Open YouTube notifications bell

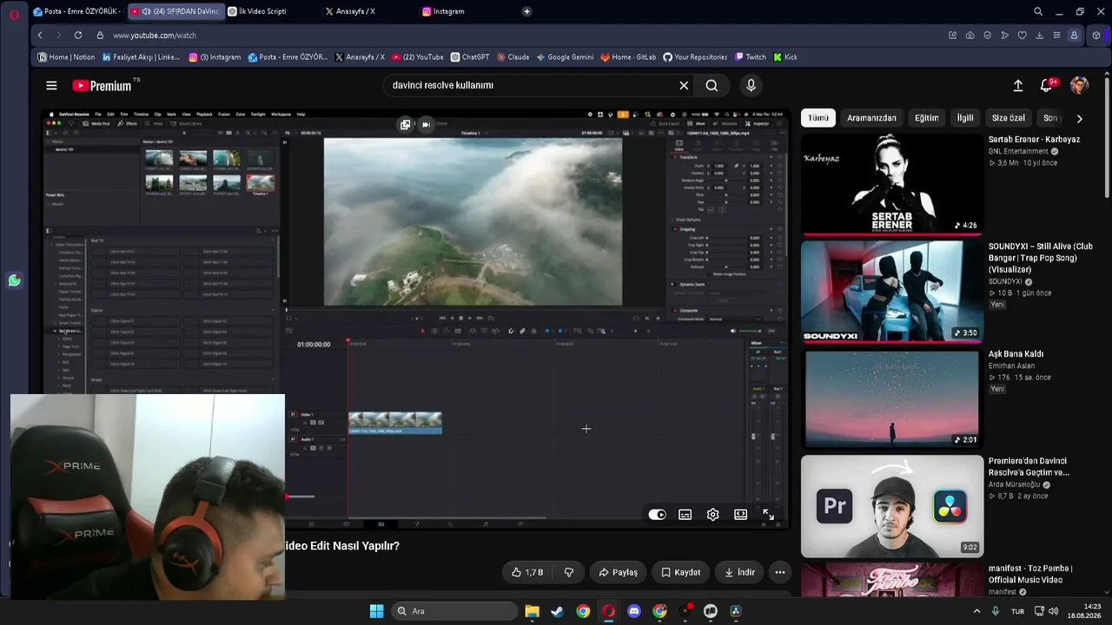click(x=1047, y=85)
